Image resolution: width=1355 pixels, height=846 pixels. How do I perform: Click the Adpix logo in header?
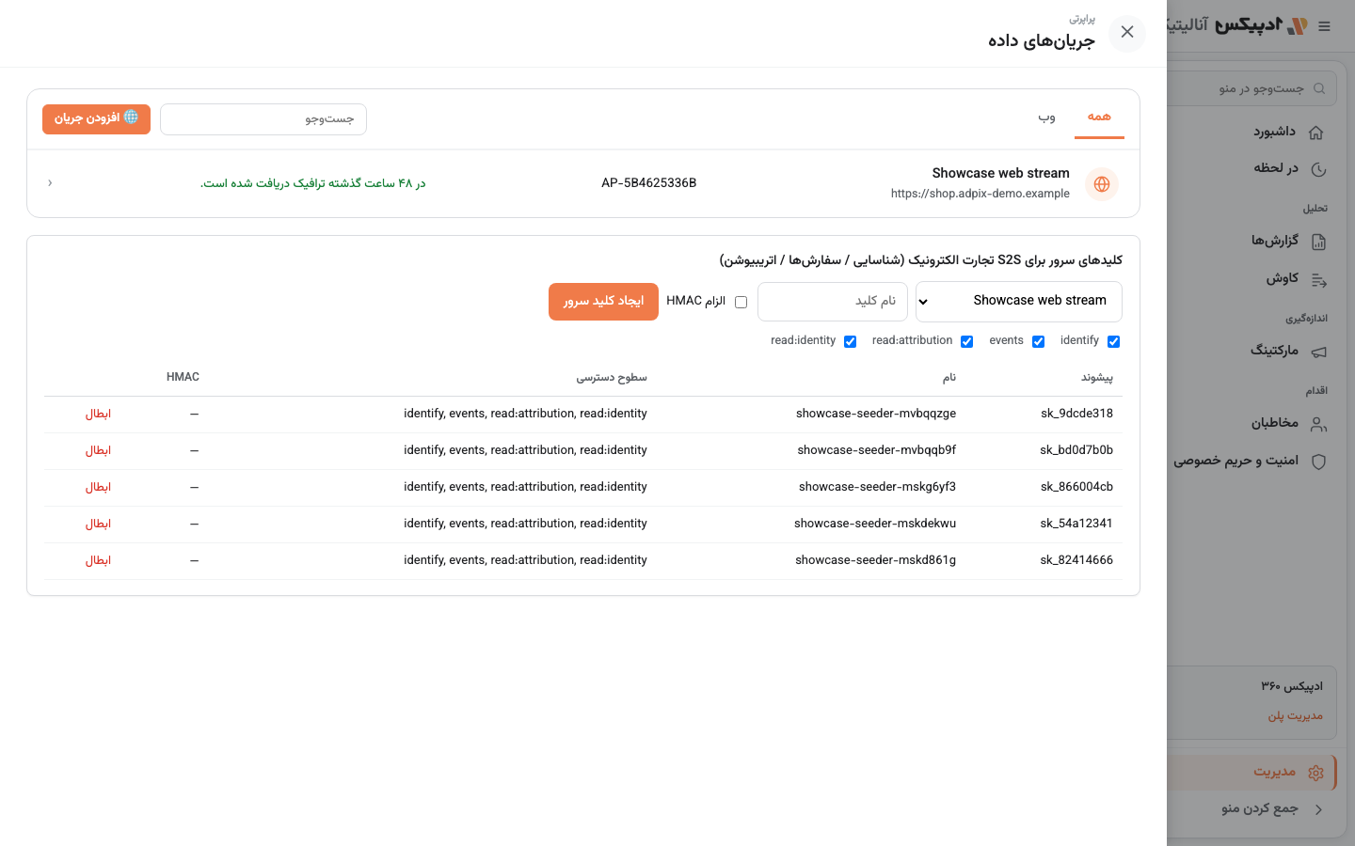pos(1262,25)
